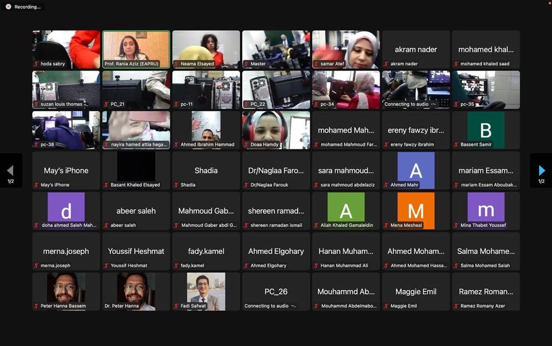552x346 pixels.
Task: Click the muted mic icon beside Fadi Safwat
Action: [176, 306]
